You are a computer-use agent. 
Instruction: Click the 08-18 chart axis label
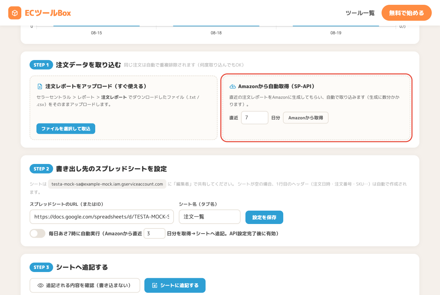pyautogui.click(x=216, y=33)
